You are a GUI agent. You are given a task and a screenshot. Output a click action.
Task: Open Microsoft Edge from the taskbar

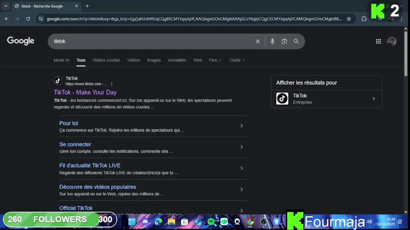click(x=158, y=221)
